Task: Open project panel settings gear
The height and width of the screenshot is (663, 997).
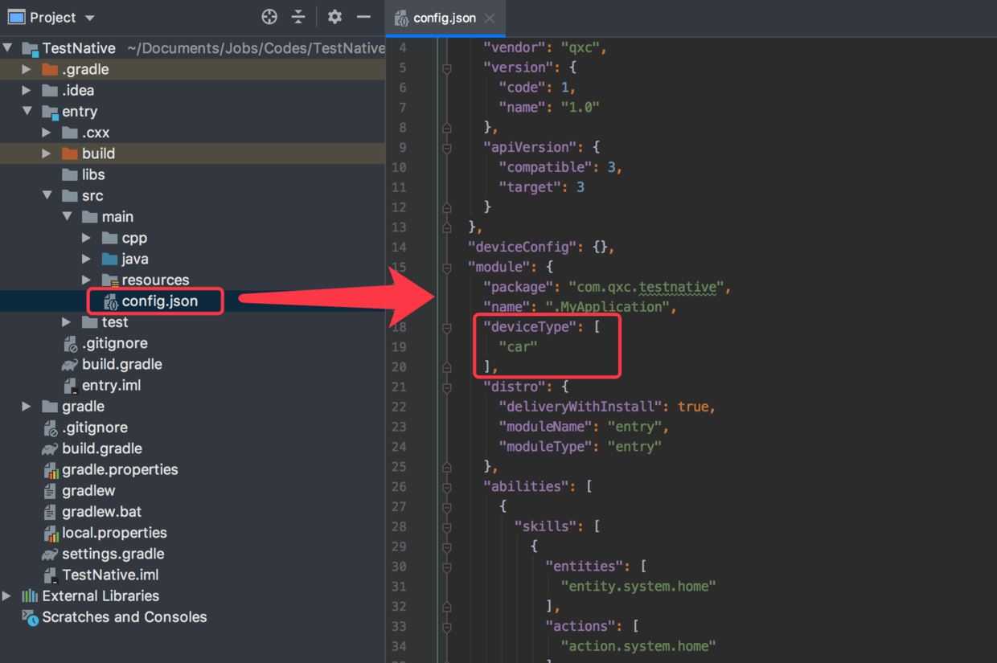Action: coord(334,17)
